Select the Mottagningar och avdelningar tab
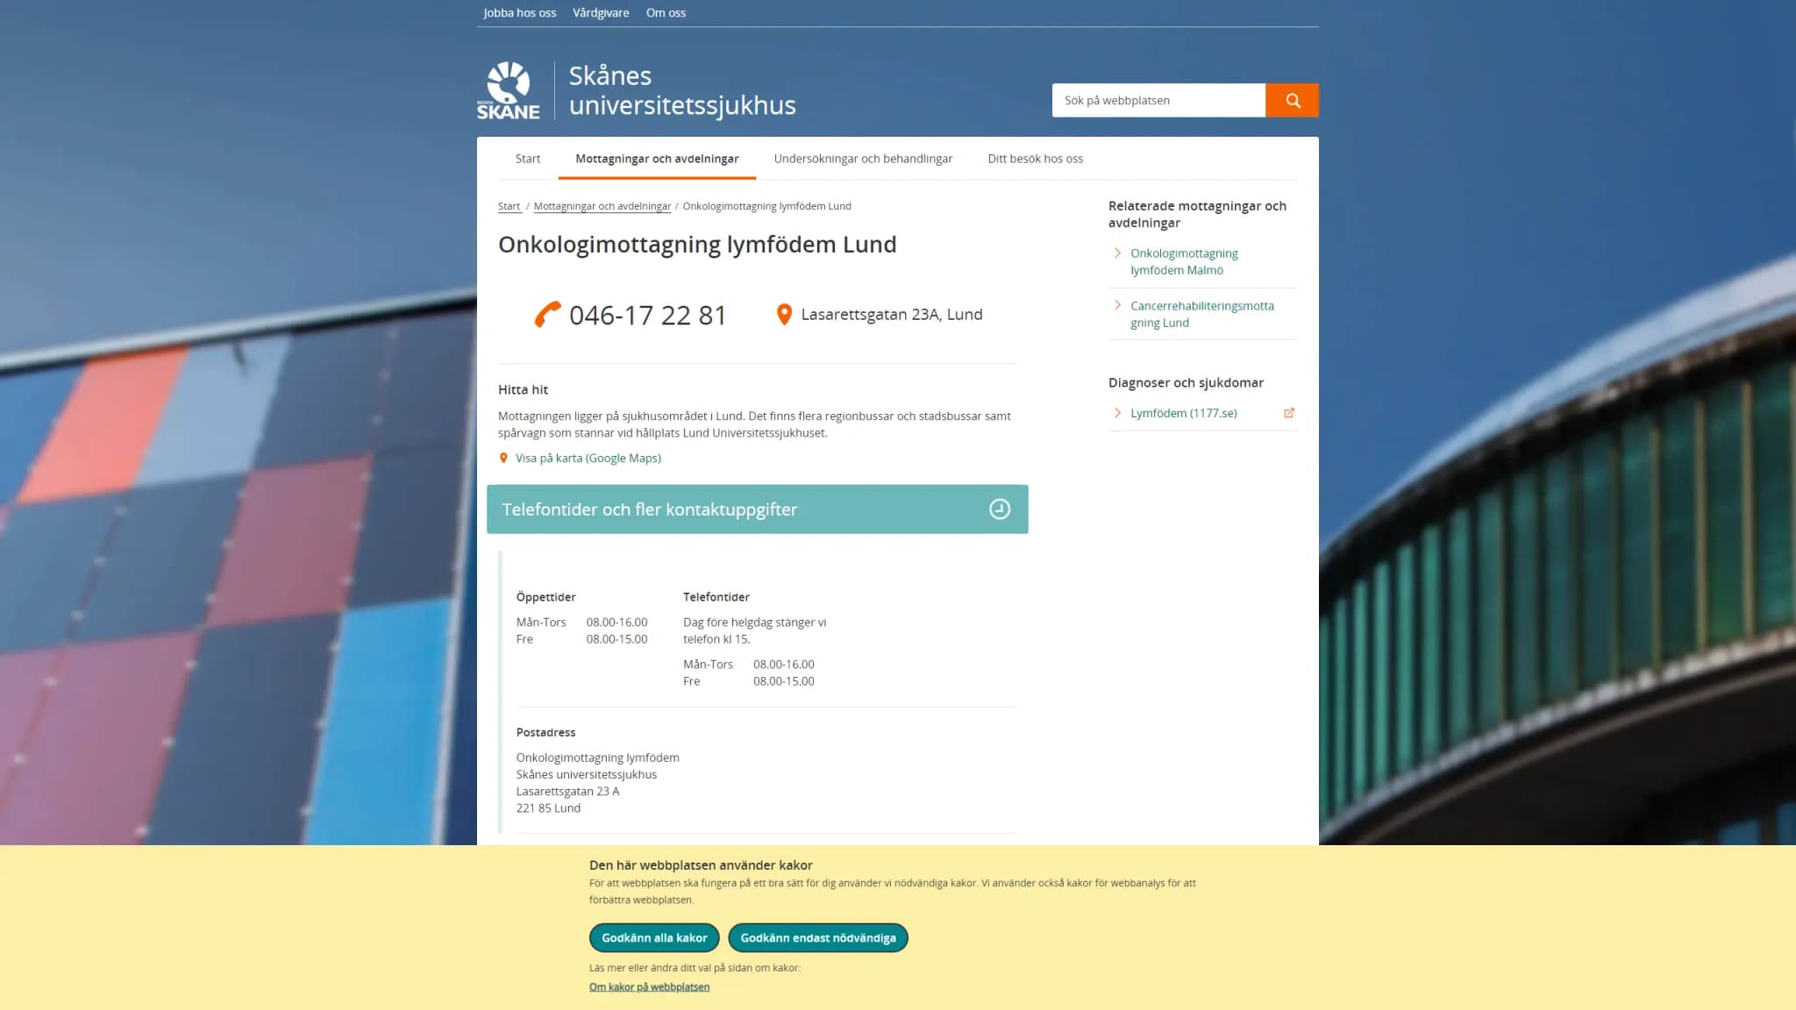 click(657, 159)
